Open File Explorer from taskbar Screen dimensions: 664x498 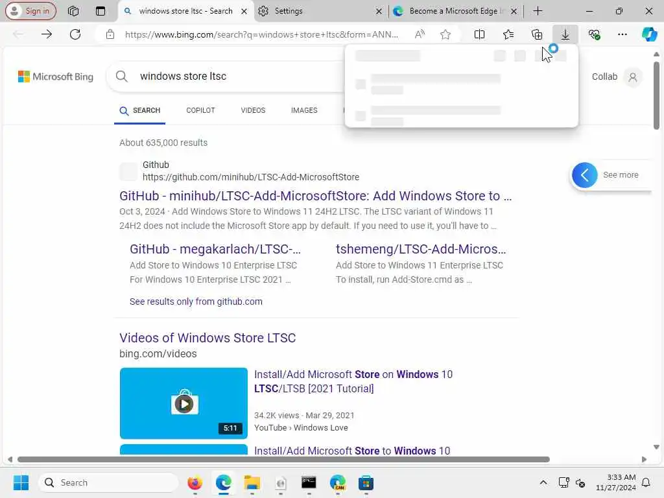(252, 482)
